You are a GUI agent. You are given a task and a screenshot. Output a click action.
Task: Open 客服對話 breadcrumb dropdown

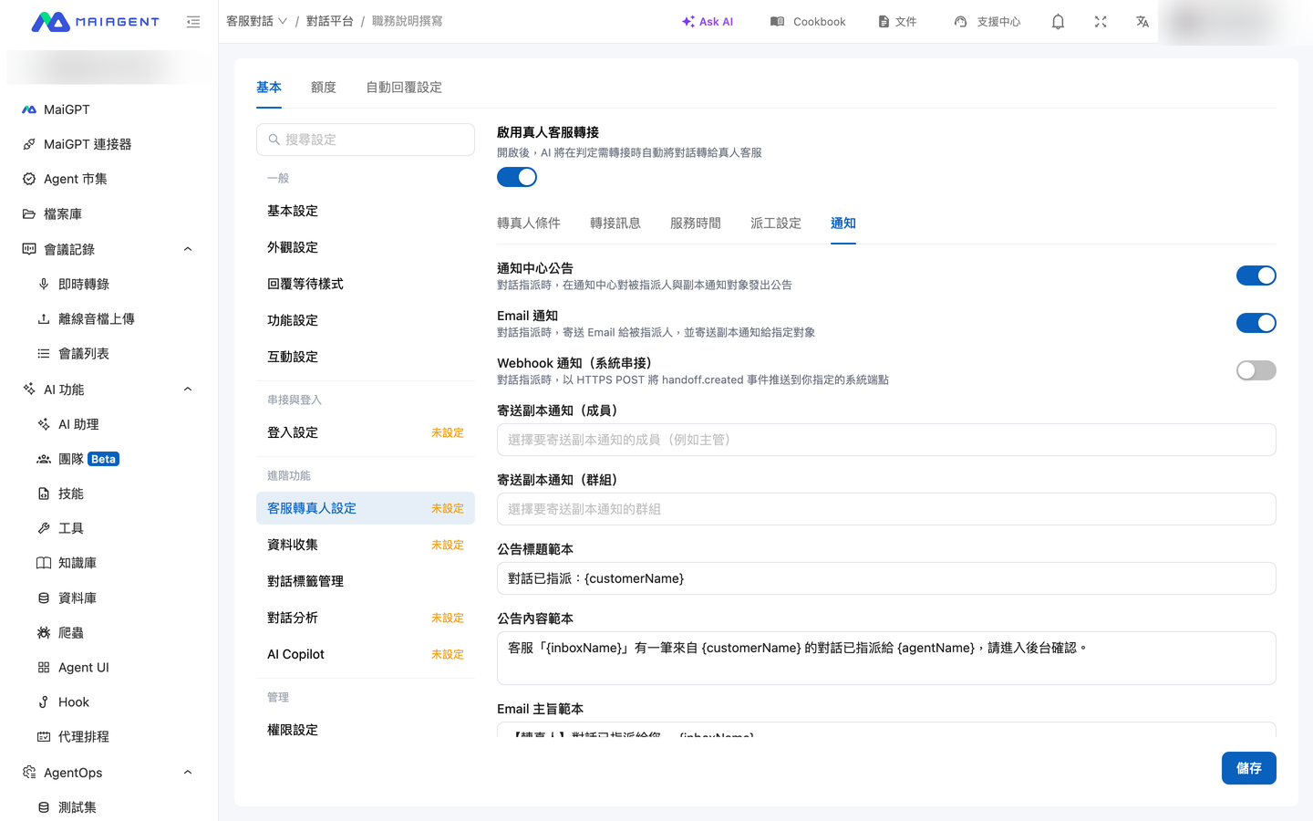(257, 21)
